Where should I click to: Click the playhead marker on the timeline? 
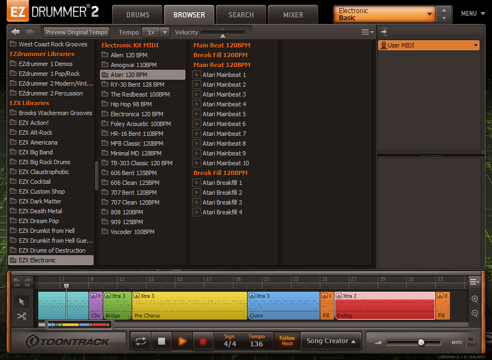click(x=66, y=286)
